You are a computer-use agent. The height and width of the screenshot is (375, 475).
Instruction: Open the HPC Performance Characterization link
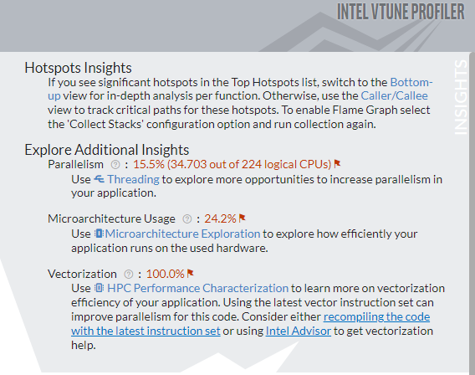coord(198,288)
